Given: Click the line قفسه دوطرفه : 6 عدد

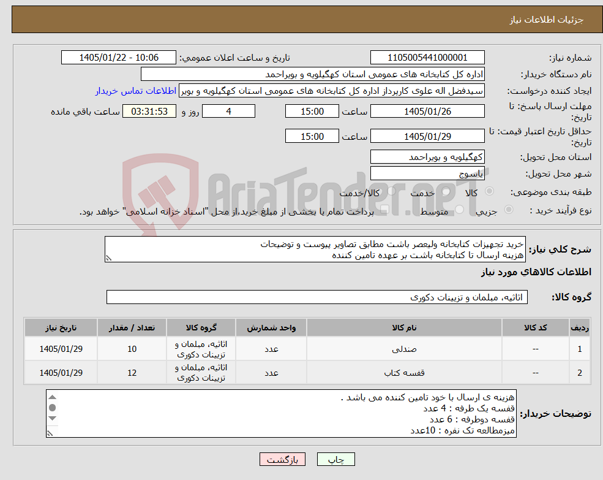Looking at the screenshot, I should [x=472, y=419].
